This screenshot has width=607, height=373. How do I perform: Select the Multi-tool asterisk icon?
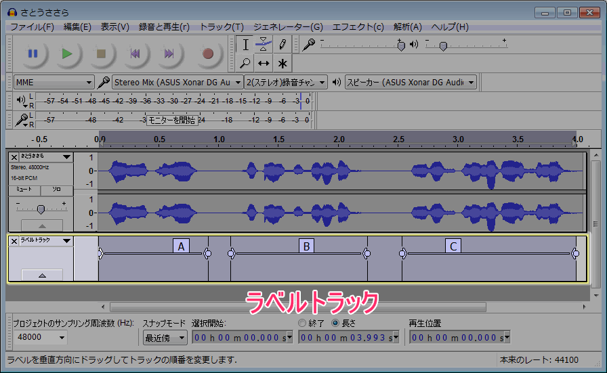pyautogui.click(x=282, y=63)
